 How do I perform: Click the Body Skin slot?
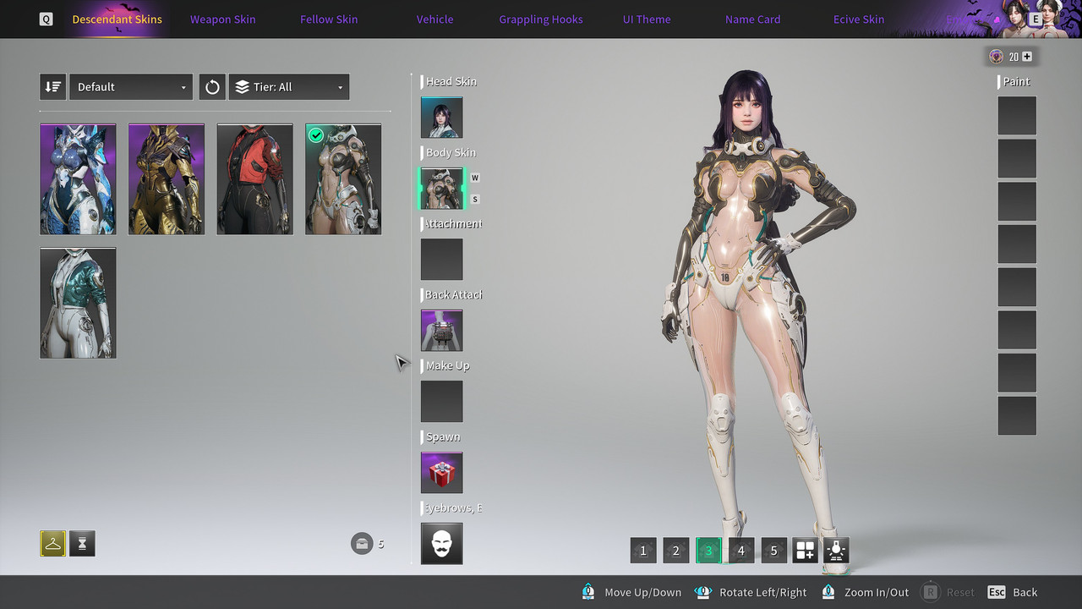[442, 189]
